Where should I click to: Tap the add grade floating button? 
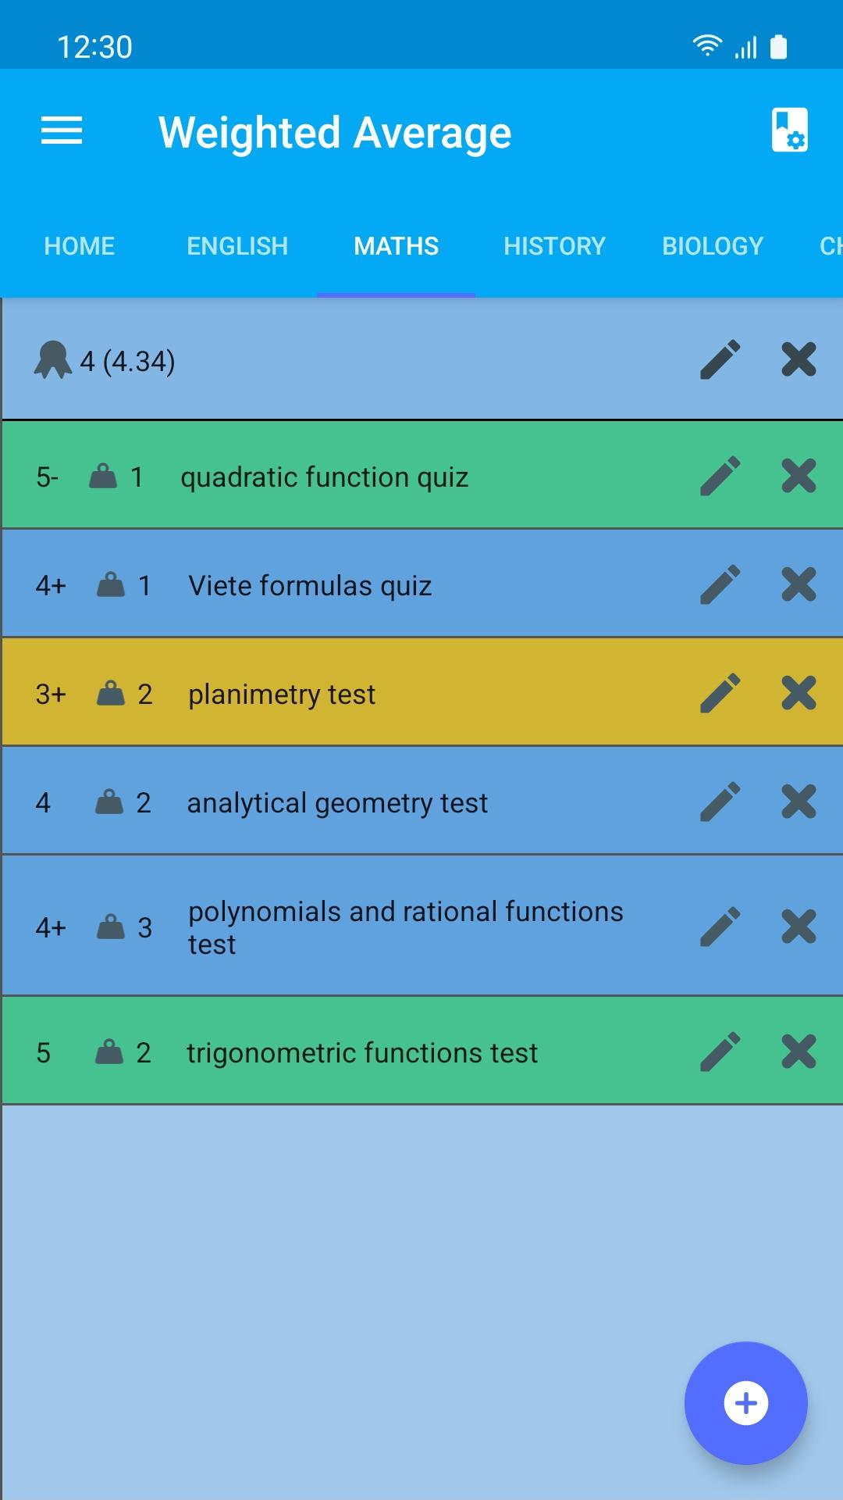click(745, 1403)
